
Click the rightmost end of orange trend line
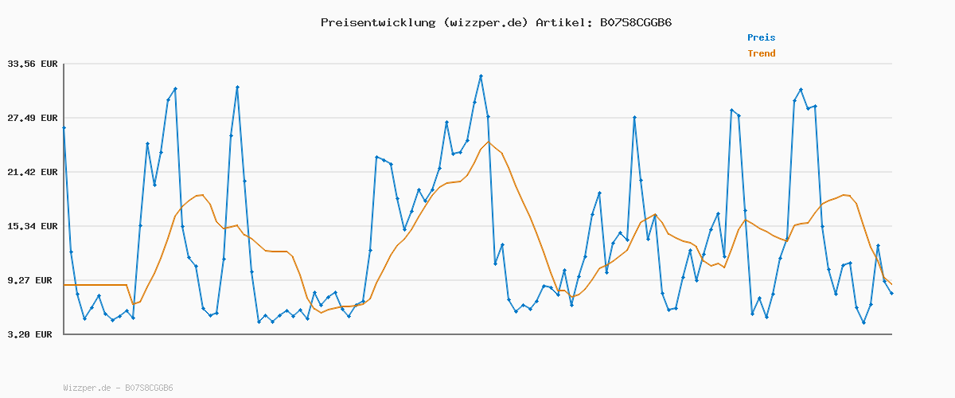point(891,284)
